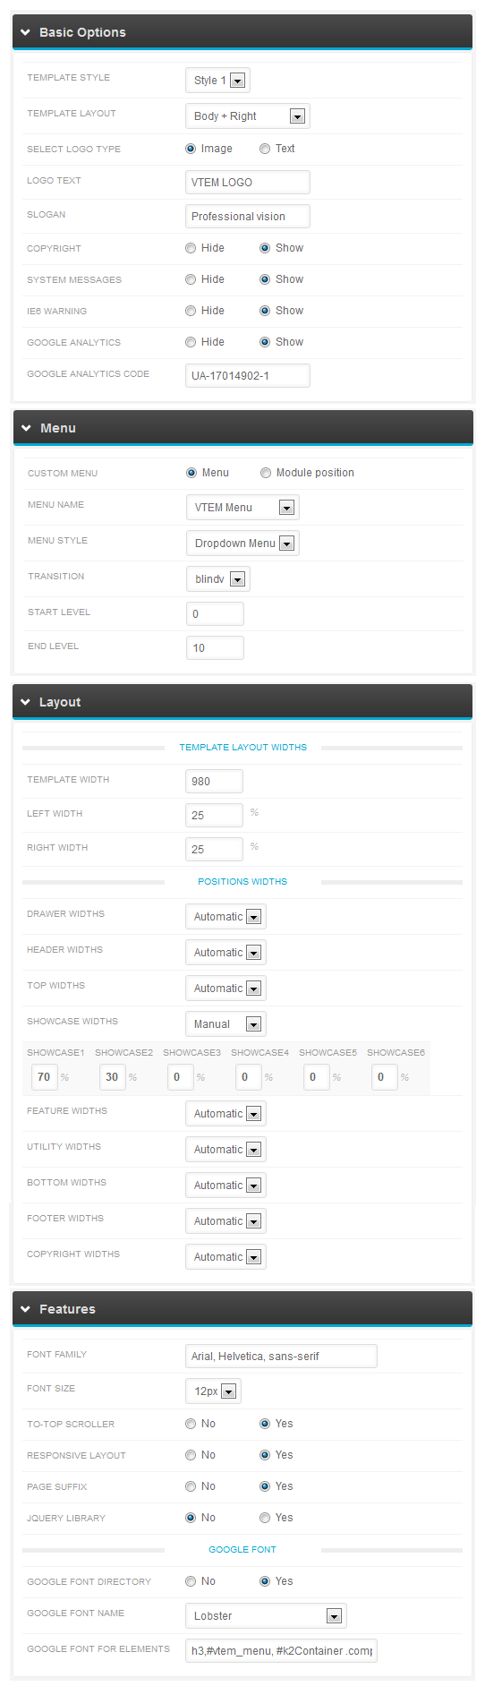The width and height of the screenshot is (485, 1695).
Task: Click the Template Style dropdown arrow
Action: pyautogui.click(x=237, y=81)
